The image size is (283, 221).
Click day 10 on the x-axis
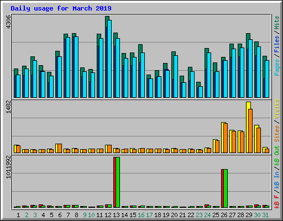coord(91,215)
